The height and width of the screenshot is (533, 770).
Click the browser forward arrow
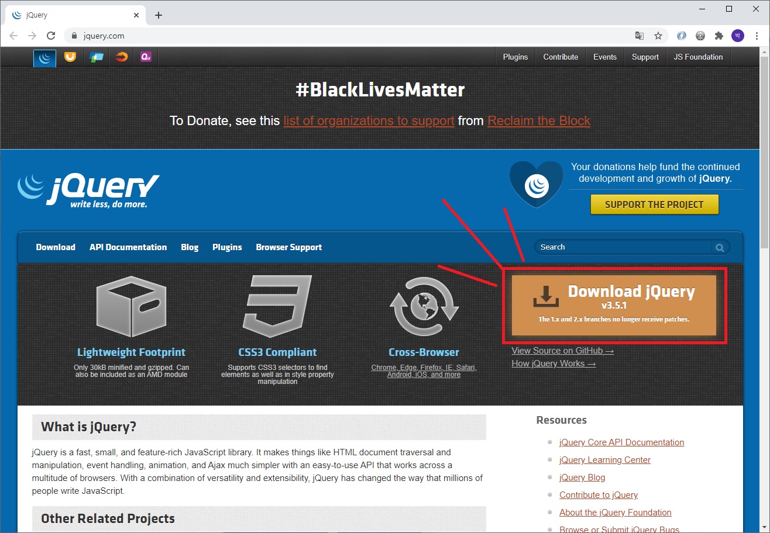32,36
